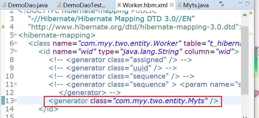Collapse the comment fold on line 11
This screenshot has width=259, height=118.
tap(16, 84)
